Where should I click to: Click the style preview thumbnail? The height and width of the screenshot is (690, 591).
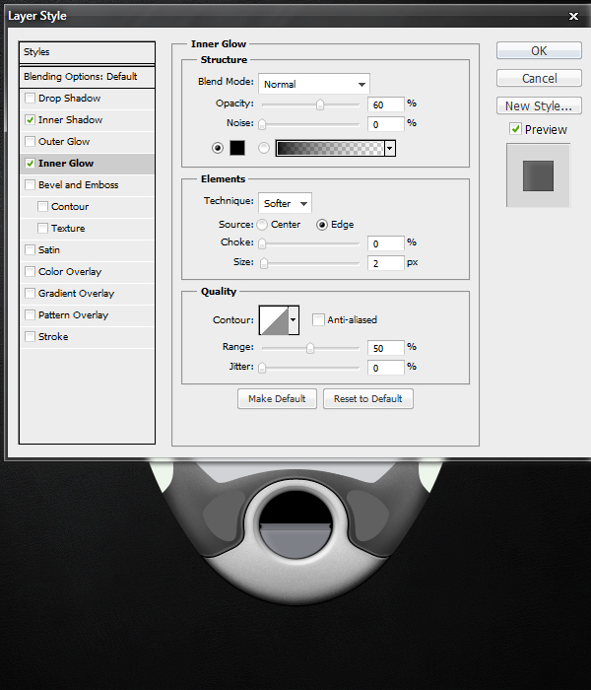538,175
